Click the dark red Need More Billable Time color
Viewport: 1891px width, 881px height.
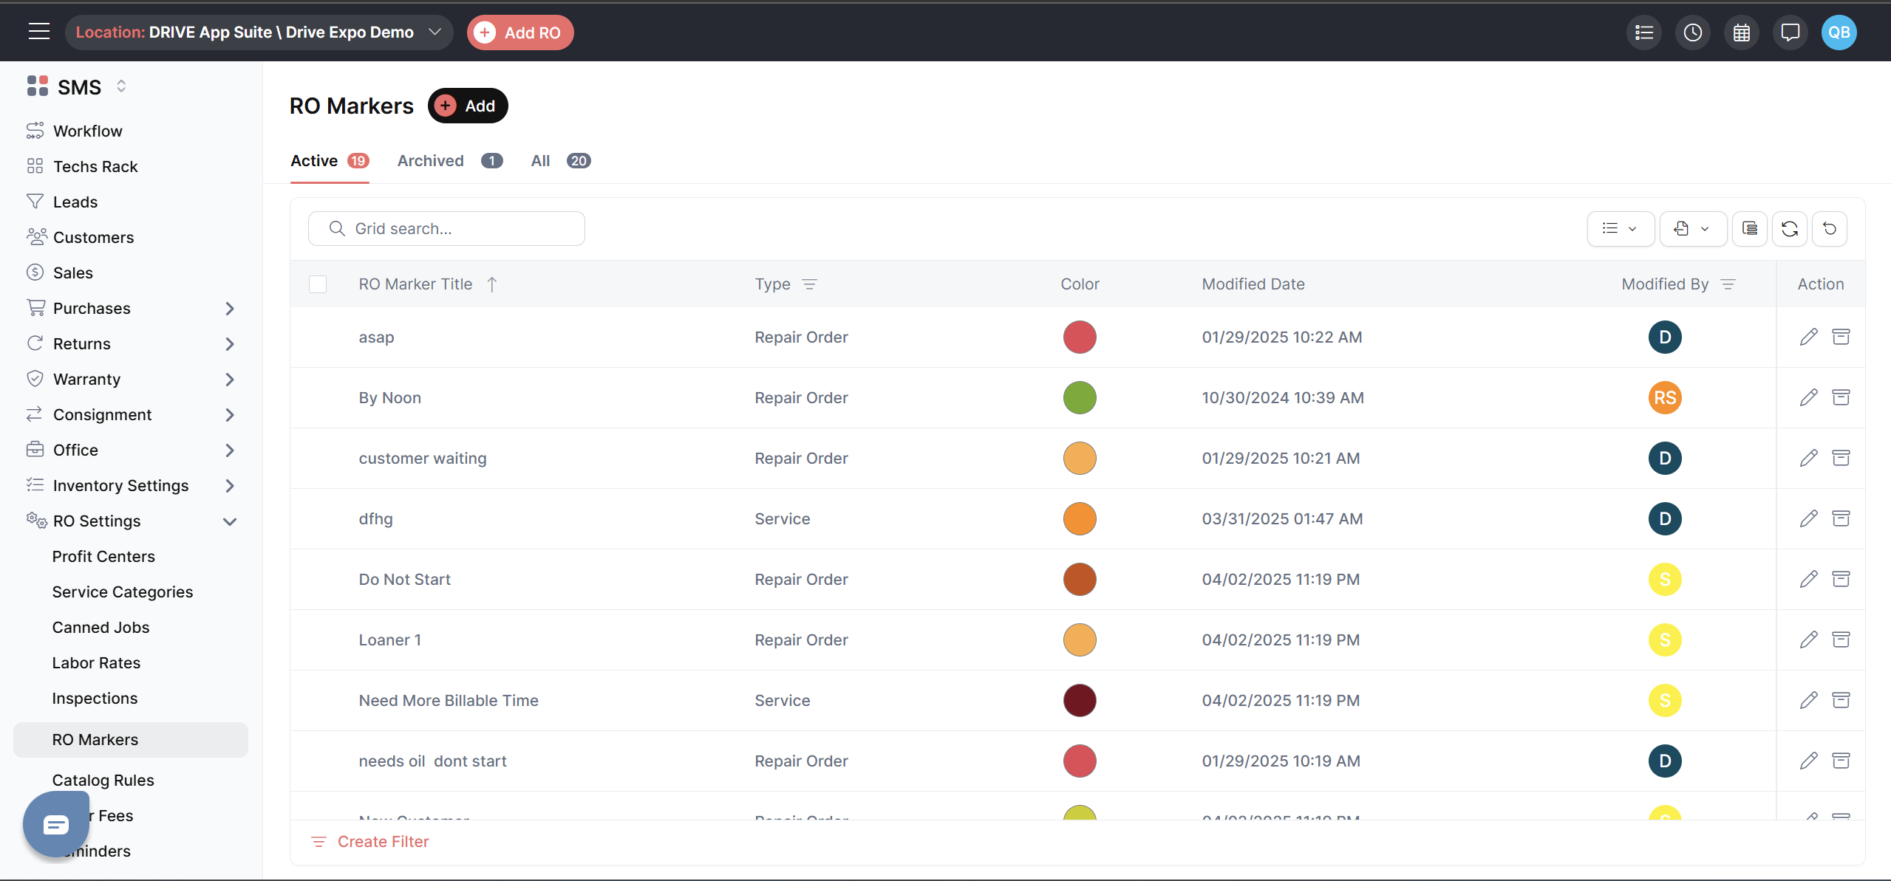1079,700
